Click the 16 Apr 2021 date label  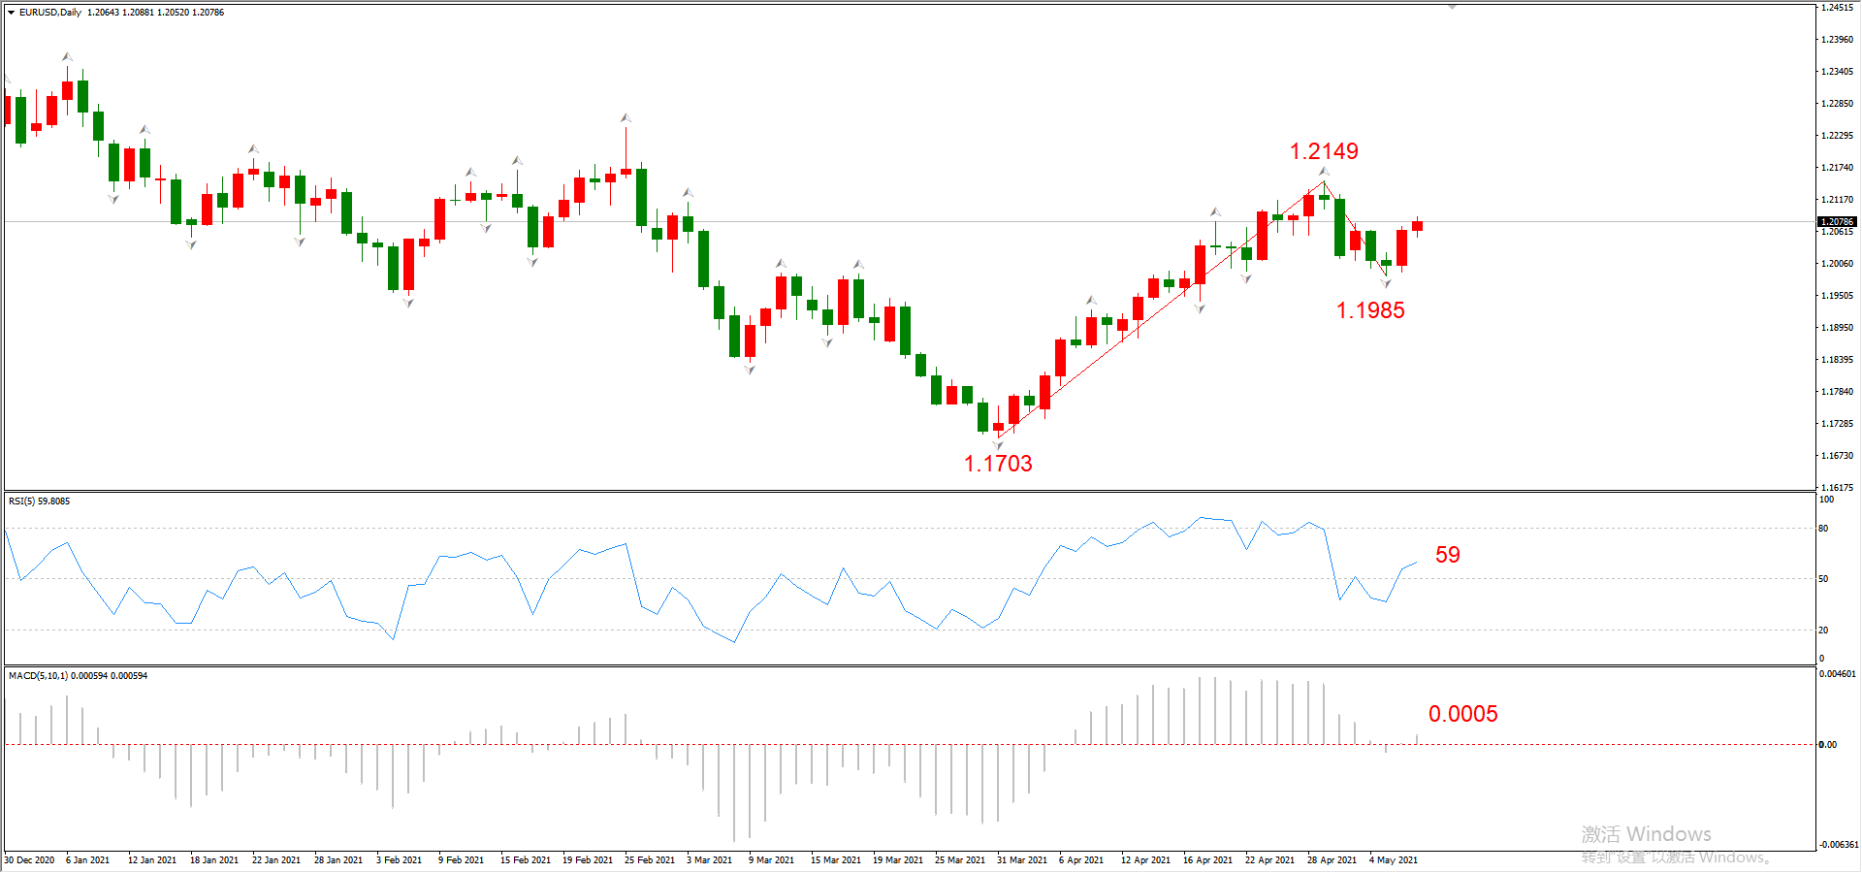(1207, 860)
